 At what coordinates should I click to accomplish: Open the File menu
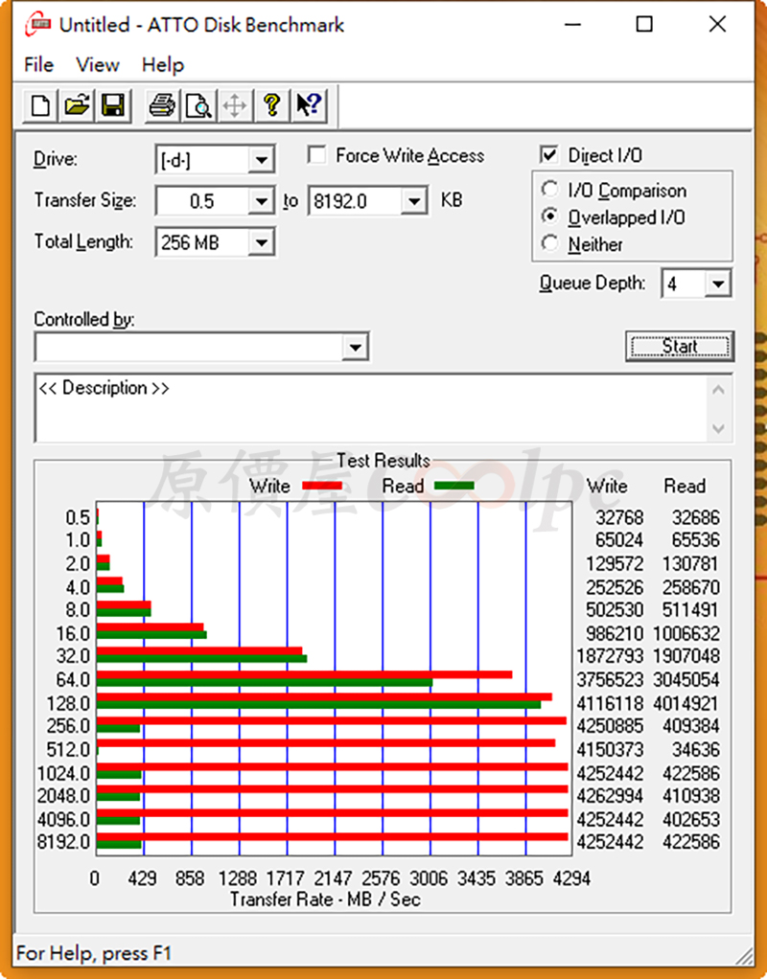[38, 65]
